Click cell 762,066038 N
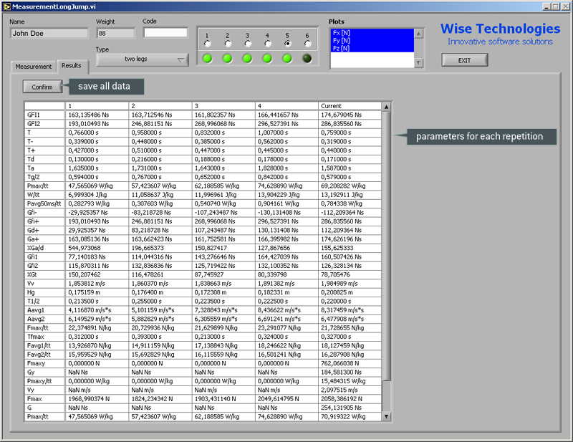Image resolution: width=573 pixels, height=442 pixels. click(x=350, y=363)
